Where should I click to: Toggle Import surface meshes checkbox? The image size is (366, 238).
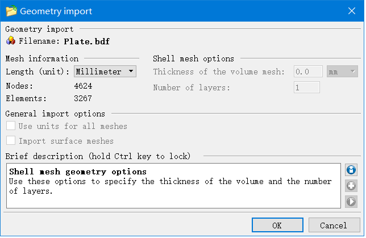(x=11, y=141)
